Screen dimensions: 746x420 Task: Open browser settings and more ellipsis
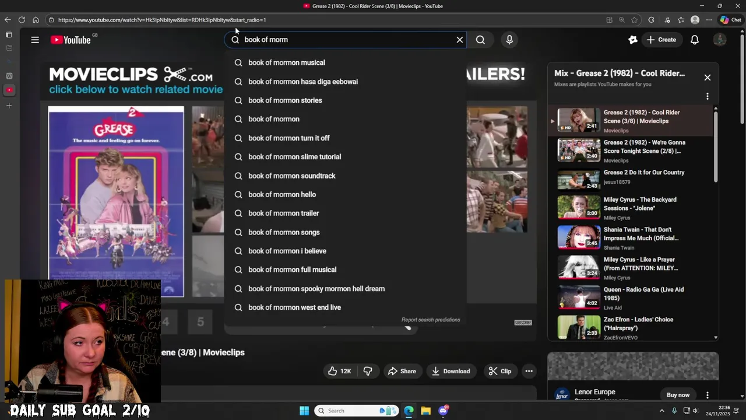(x=709, y=20)
